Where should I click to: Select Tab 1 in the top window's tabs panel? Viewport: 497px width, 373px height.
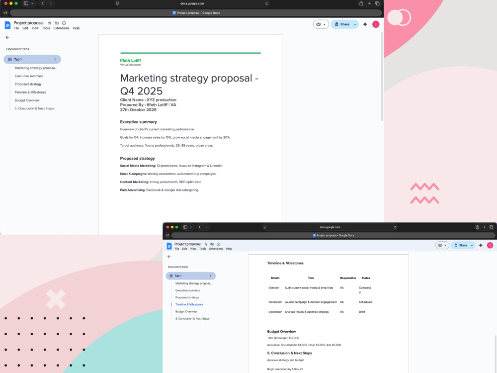(x=32, y=59)
